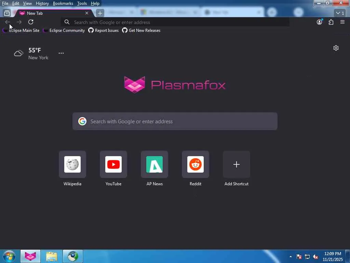Open the account profile icon
The image size is (350, 263).
pyautogui.click(x=320, y=22)
